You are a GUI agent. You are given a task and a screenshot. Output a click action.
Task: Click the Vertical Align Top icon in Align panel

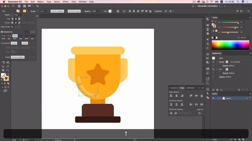191,96
